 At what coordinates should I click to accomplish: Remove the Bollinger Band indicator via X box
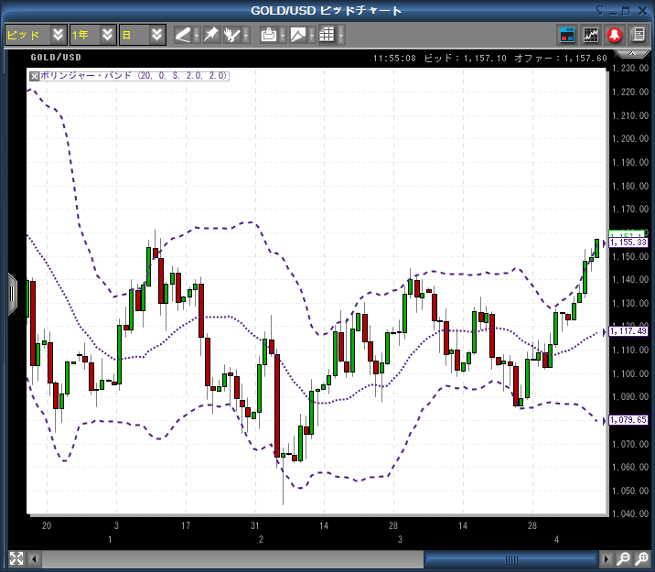click(35, 76)
